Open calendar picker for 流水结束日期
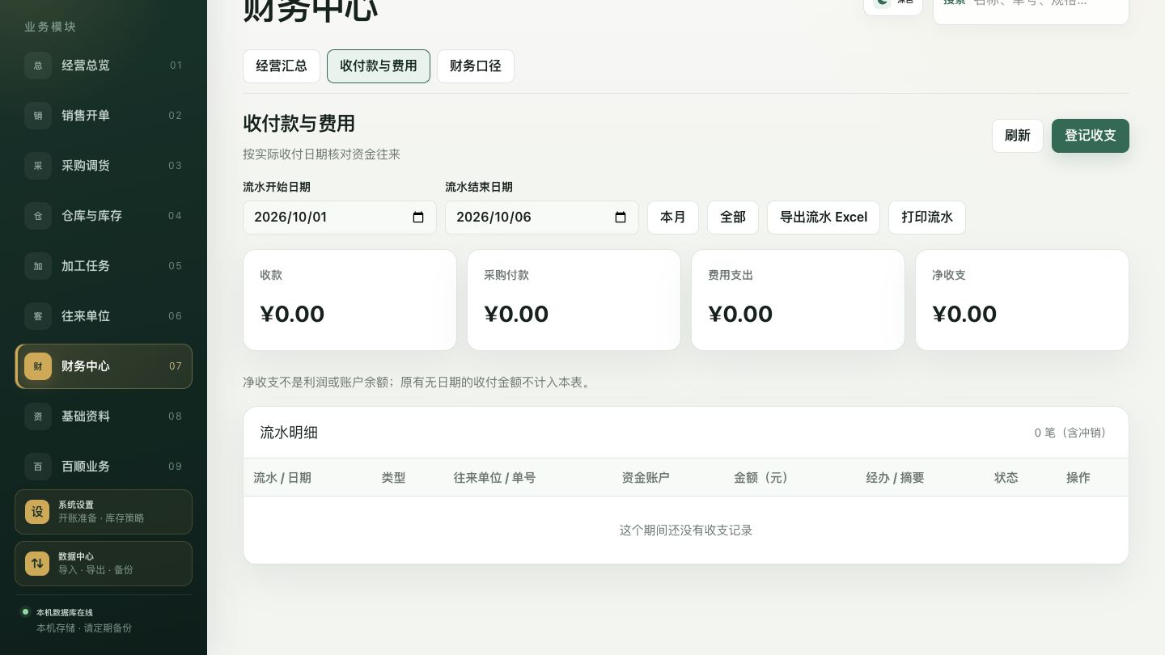Viewport: 1165px width, 655px height. pyautogui.click(x=621, y=218)
